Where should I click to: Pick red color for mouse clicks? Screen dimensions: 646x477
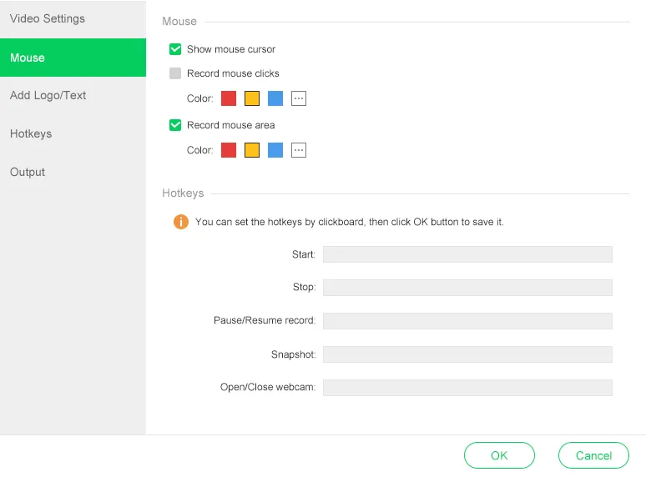click(x=229, y=98)
